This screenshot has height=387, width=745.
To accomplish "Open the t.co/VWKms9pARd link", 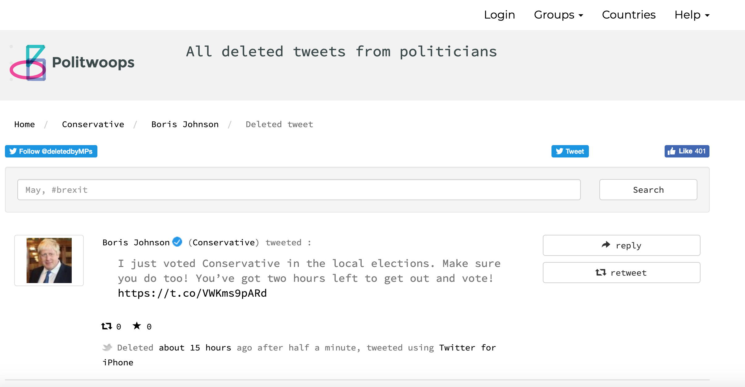I will coord(192,293).
